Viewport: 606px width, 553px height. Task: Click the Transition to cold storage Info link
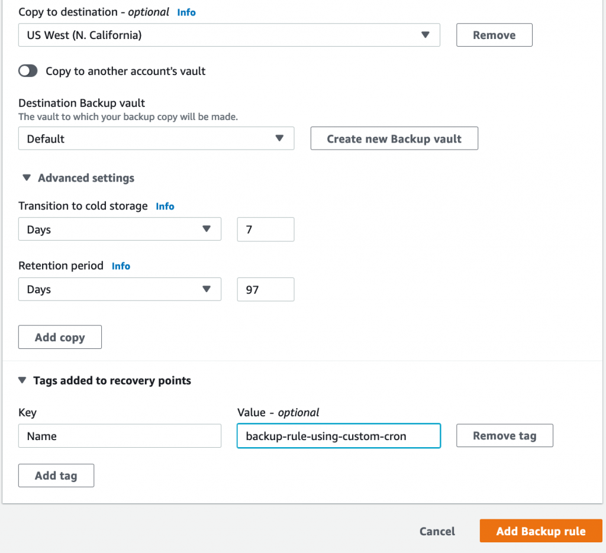[165, 206]
